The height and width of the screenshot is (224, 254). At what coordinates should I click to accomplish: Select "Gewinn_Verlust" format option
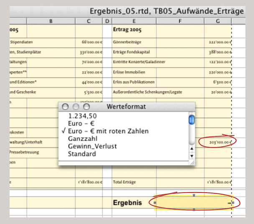(x=92, y=146)
